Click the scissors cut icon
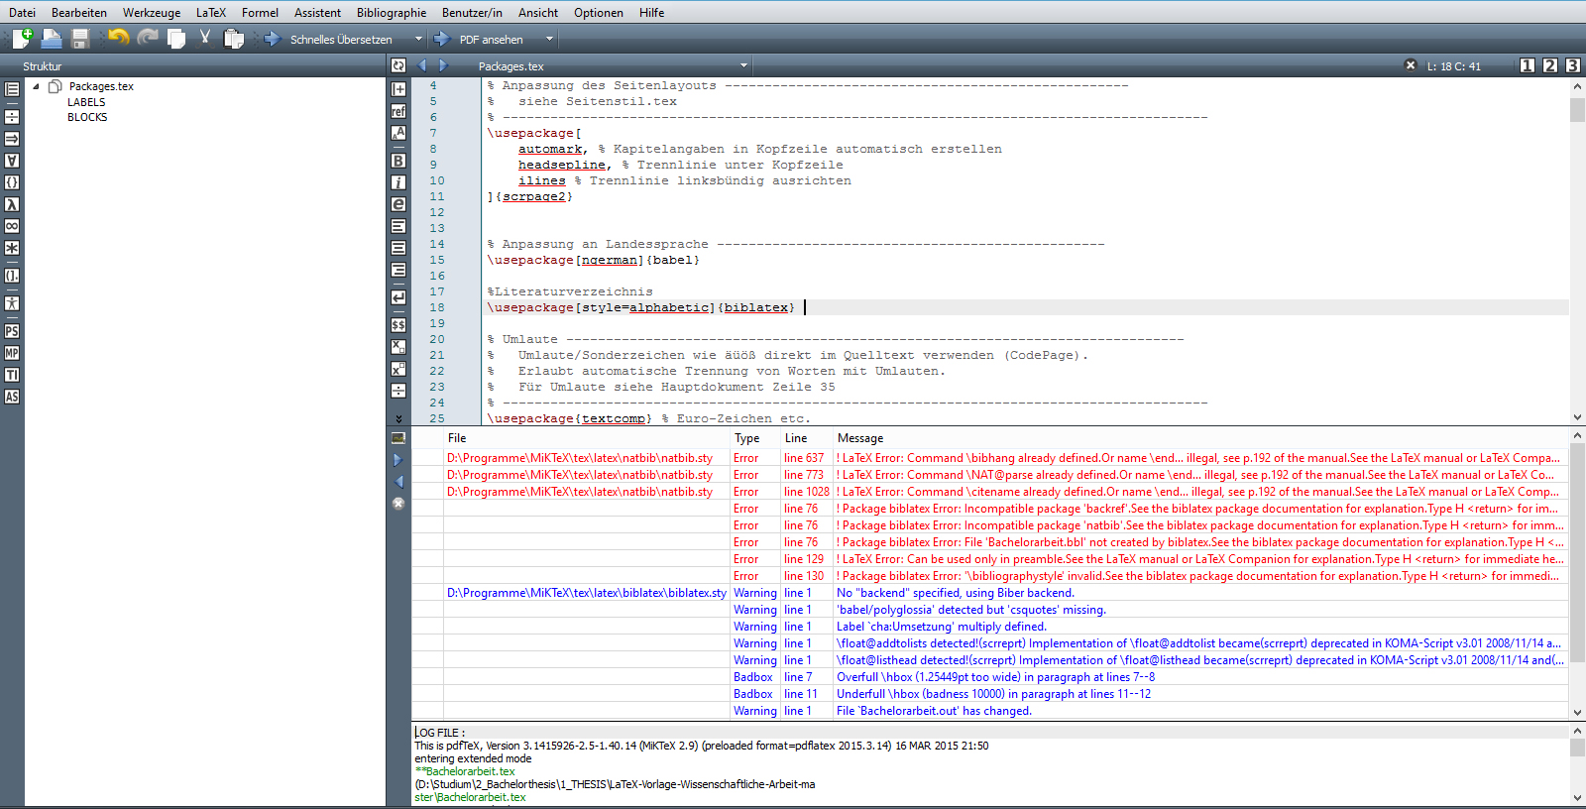This screenshot has height=809, width=1586. 205,38
